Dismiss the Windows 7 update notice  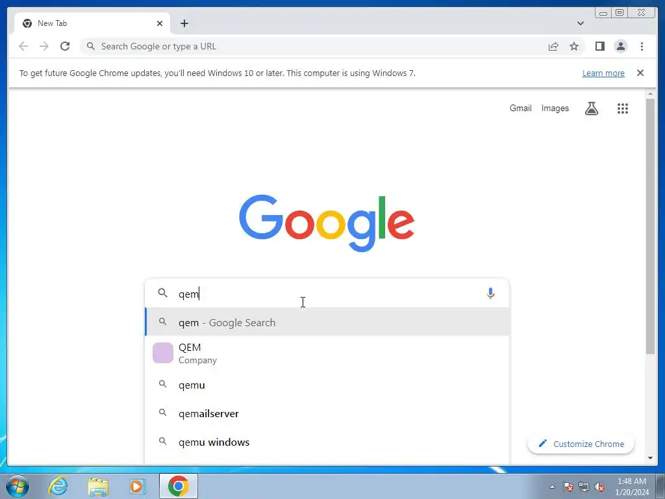(x=640, y=73)
